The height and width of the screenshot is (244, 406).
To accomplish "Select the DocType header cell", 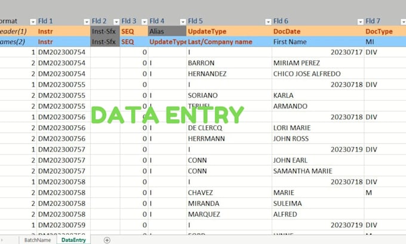I will click(385, 31).
